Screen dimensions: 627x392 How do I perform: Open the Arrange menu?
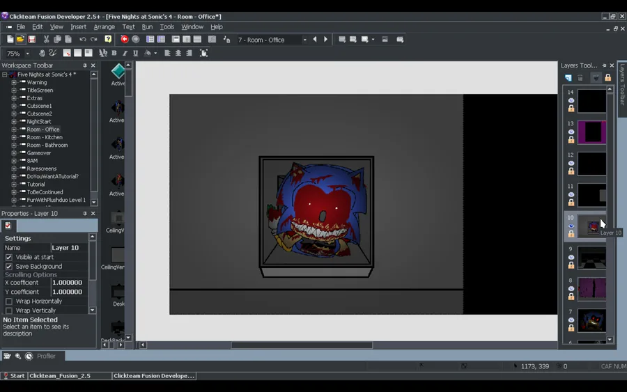tap(104, 26)
